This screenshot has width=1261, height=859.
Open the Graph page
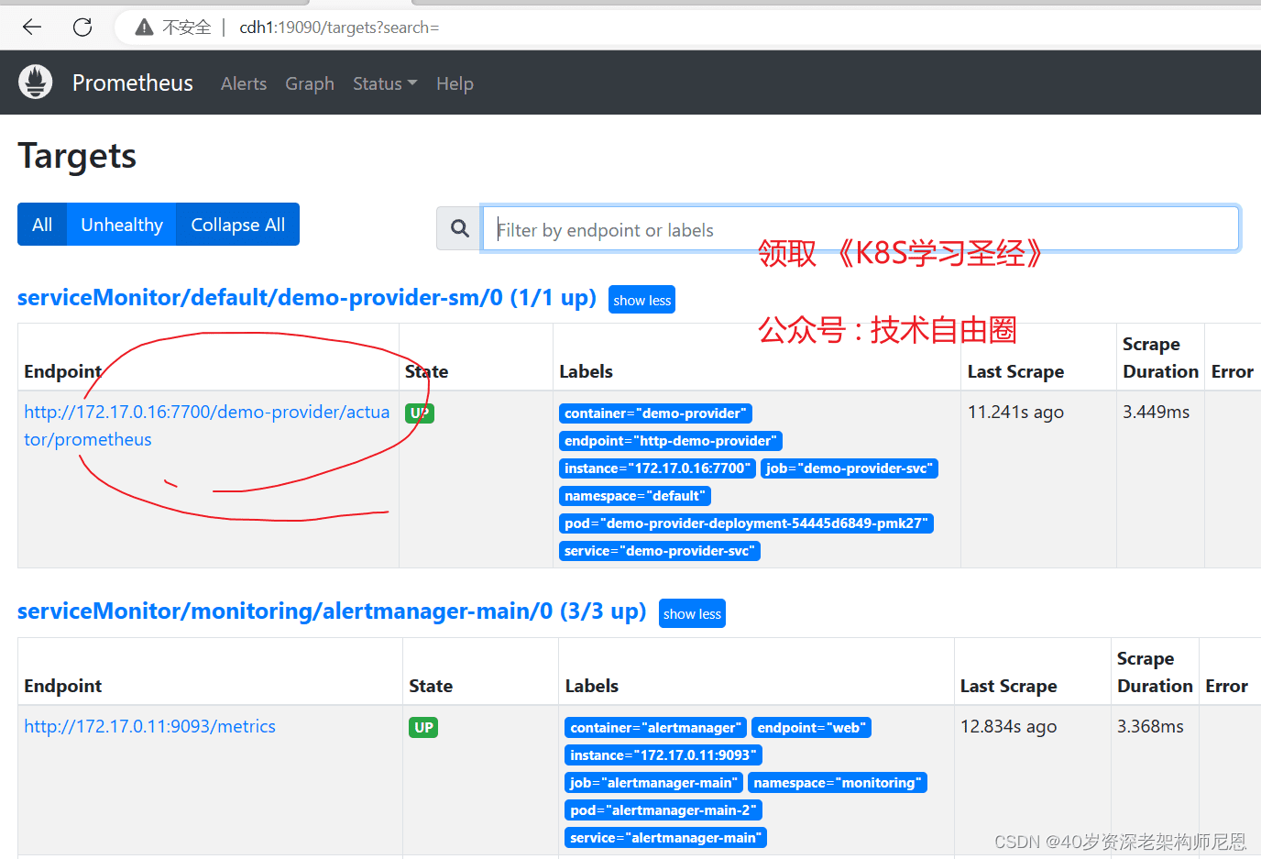310,83
